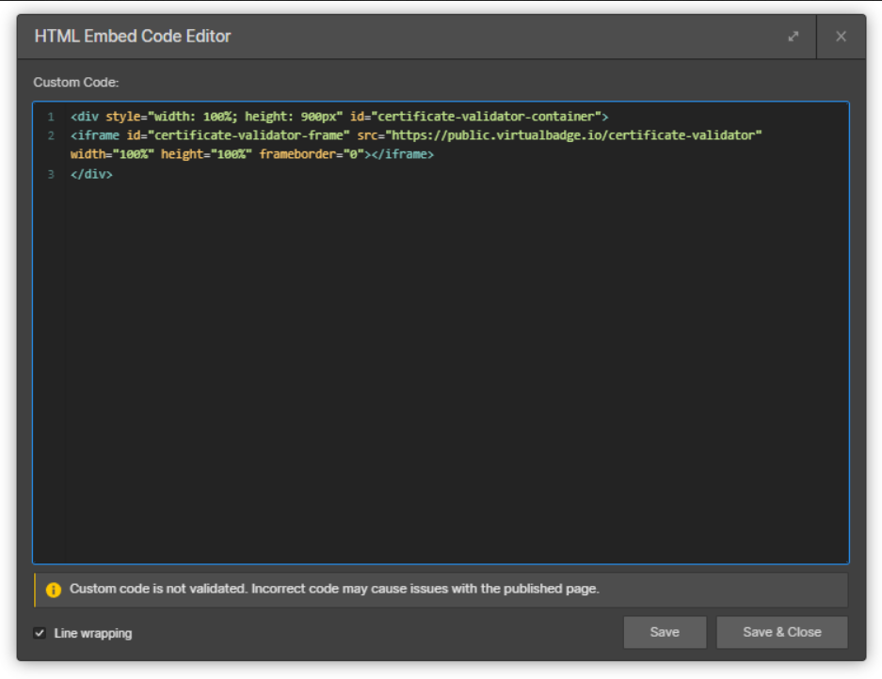Select line number 1 in the gutter
Screen dimensions: 882x679
coord(51,118)
